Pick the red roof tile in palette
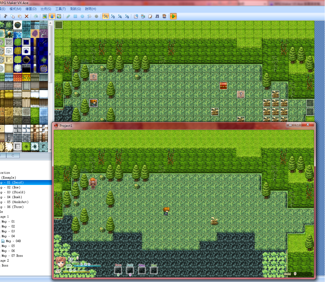Viewport: 325px width, 282px height. coord(18,77)
